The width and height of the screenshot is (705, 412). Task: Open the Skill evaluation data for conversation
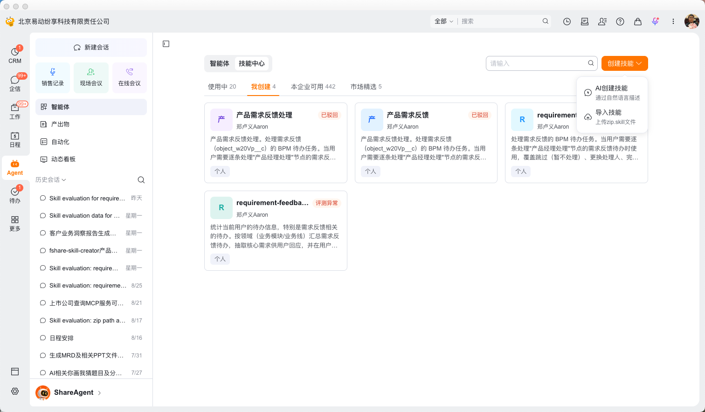(x=91, y=216)
